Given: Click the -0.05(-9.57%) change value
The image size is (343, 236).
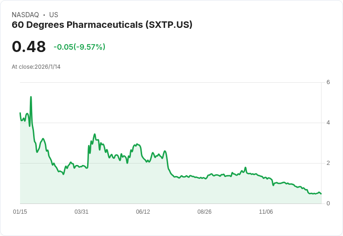Looking at the screenshot, I should (x=79, y=47).
